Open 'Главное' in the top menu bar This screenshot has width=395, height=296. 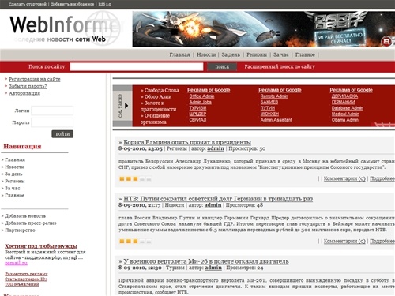(305, 54)
